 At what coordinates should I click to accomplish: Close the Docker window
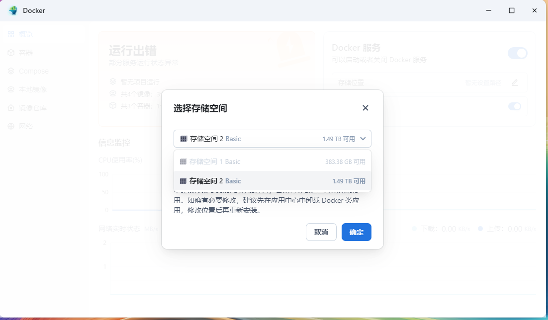pyautogui.click(x=535, y=10)
